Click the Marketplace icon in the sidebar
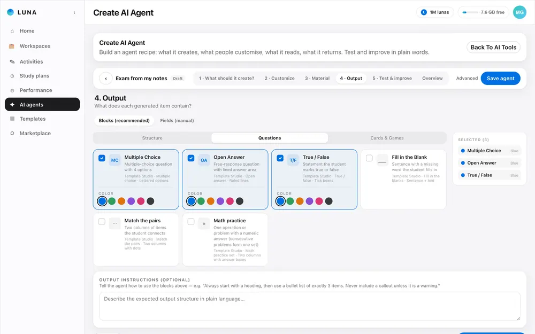Screen dimensions: 535x334 [12, 133]
